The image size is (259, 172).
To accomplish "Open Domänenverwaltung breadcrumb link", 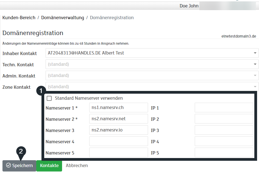I will (x=63, y=18).
